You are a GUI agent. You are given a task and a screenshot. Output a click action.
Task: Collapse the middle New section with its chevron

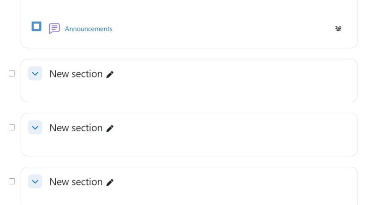35,128
